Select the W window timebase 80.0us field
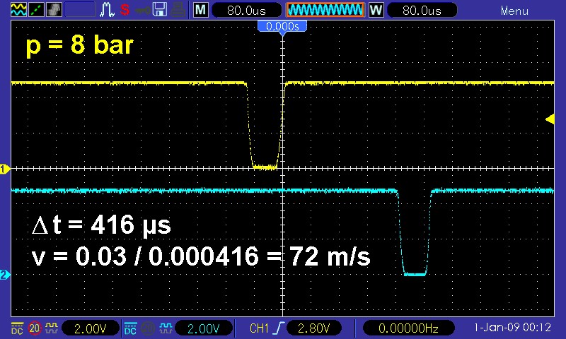 point(422,11)
